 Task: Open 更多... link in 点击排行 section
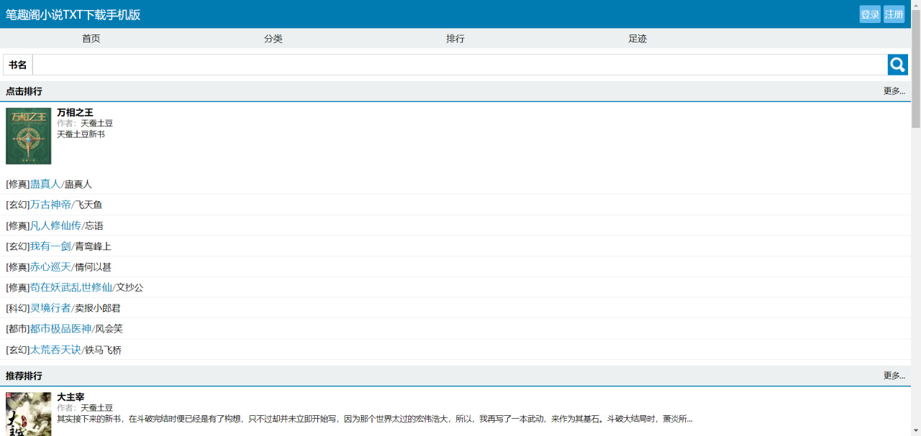pos(894,91)
